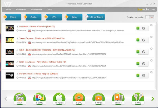Remove SIDO - BILDER IM KOPF from list

[151, 49]
